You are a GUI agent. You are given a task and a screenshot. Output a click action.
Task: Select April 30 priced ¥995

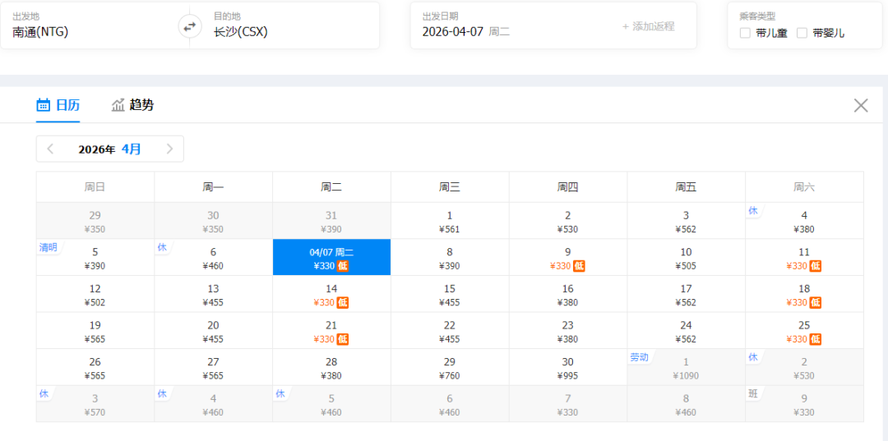coord(568,368)
